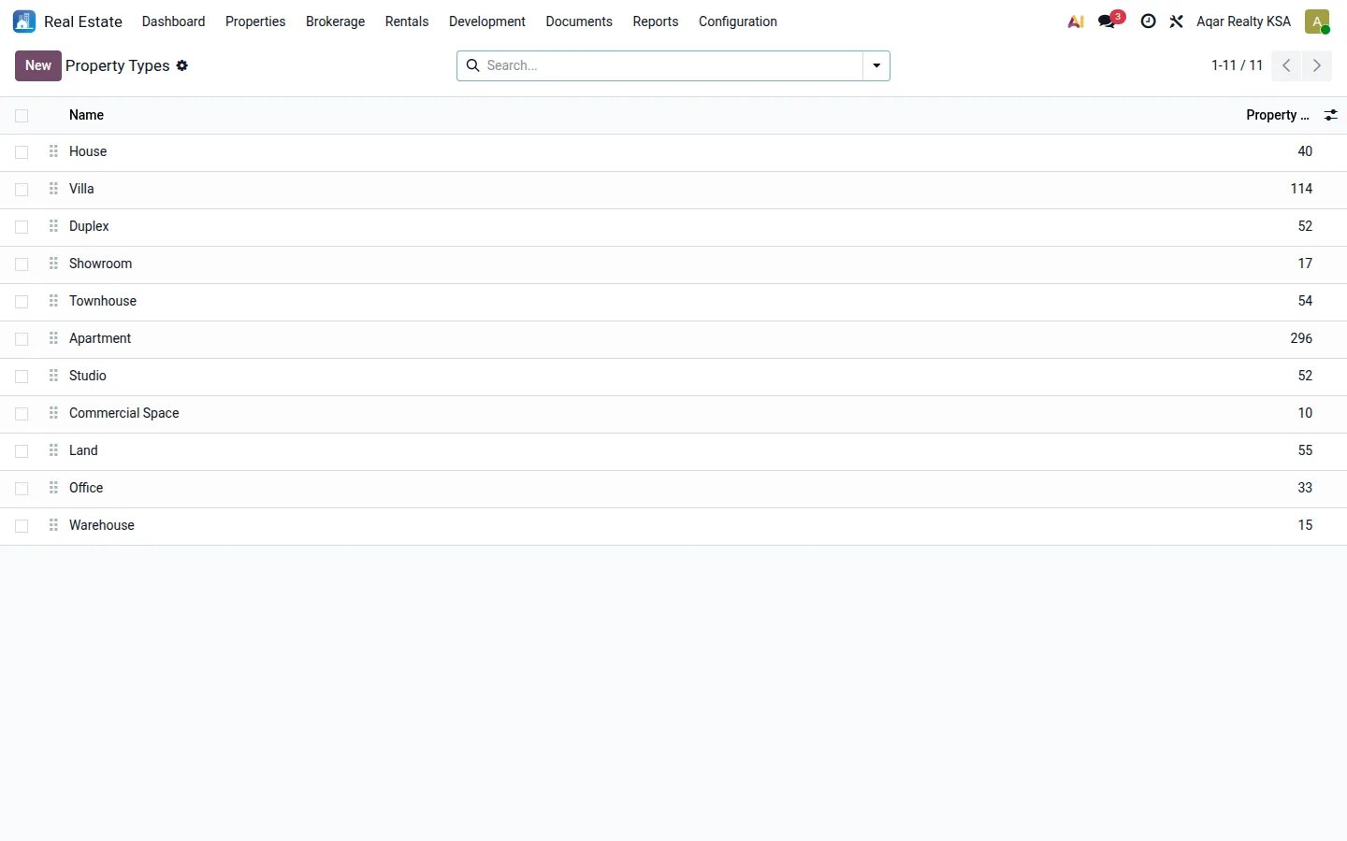Sort by the Property count column header
1347x841 pixels.
(x=1277, y=115)
